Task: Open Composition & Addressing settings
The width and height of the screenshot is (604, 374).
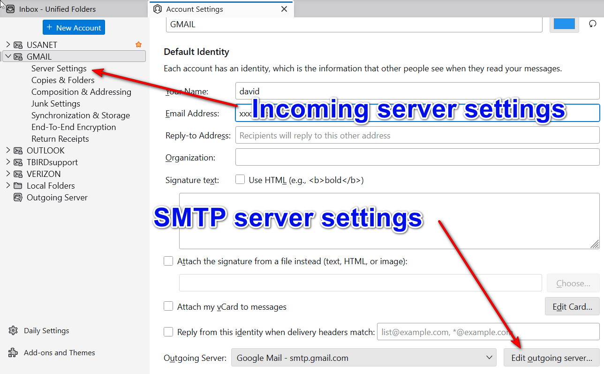Action: (x=81, y=92)
